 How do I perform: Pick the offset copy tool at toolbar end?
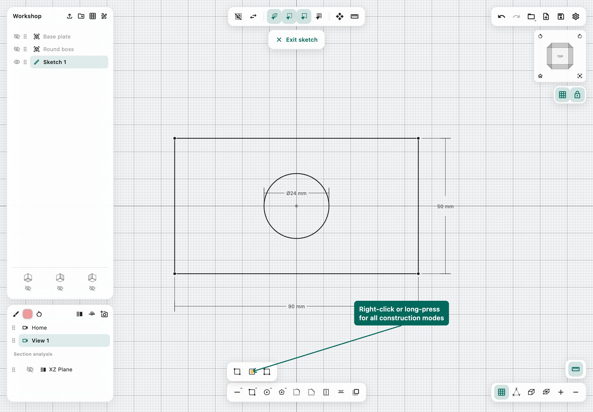coord(356,392)
